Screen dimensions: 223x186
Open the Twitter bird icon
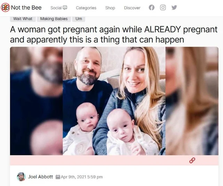(174, 8)
